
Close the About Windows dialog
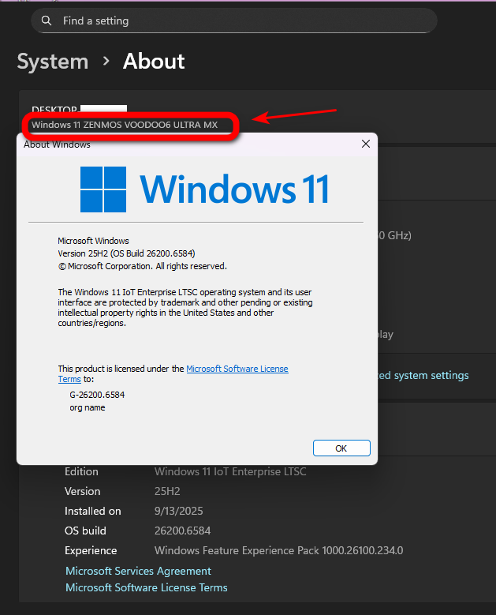[x=366, y=144]
